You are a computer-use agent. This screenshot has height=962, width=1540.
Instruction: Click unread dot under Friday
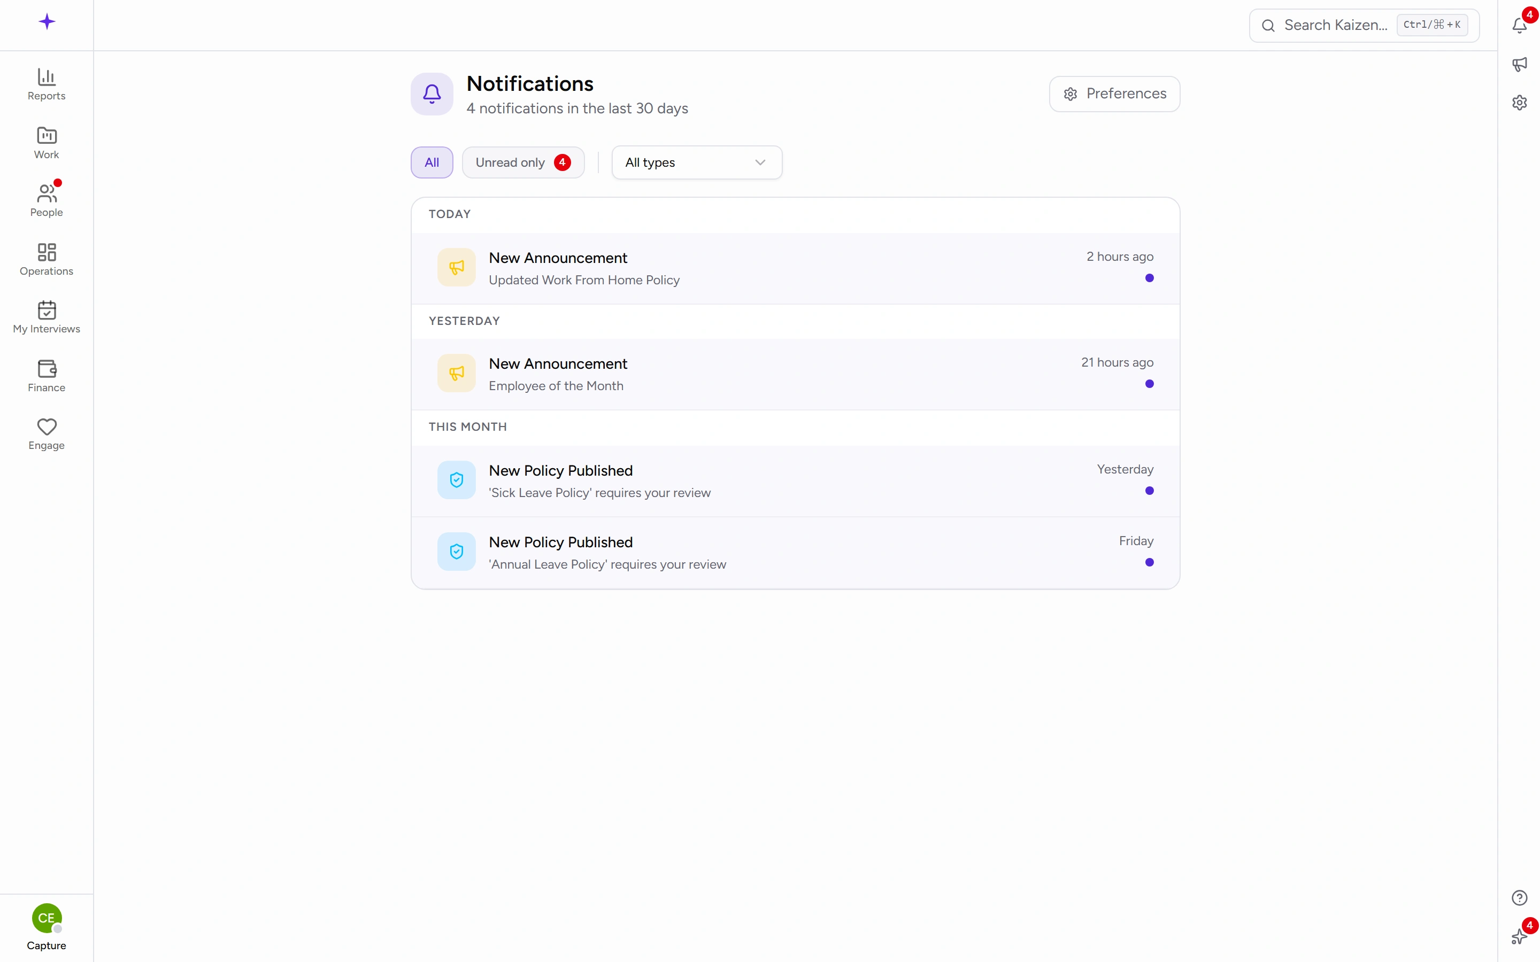(1149, 562)
